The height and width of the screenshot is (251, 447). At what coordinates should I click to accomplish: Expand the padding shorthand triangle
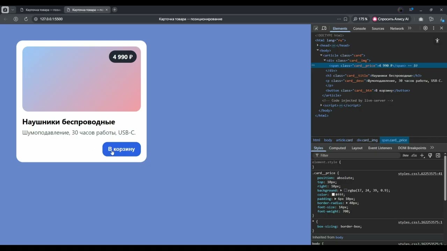pyautogui.click(x=335, y=199)
